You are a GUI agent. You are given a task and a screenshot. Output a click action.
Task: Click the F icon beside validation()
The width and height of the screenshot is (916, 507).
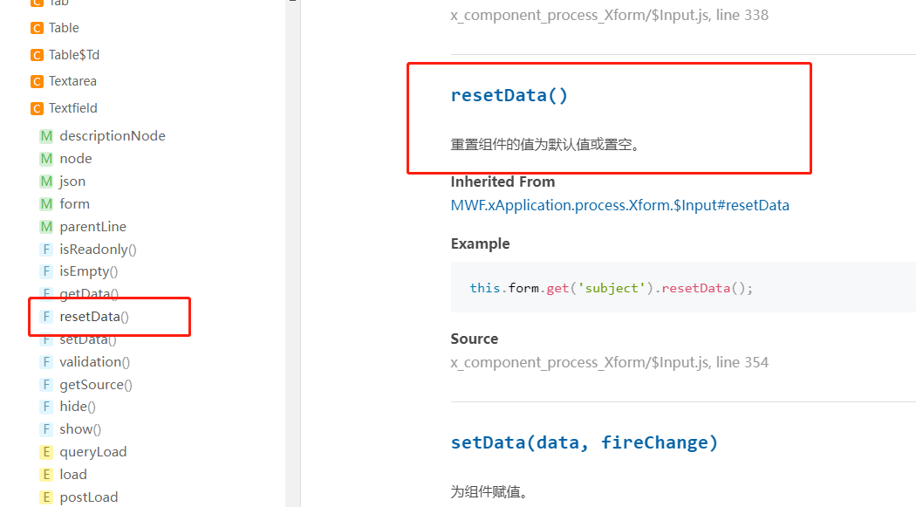pos(46,362)
